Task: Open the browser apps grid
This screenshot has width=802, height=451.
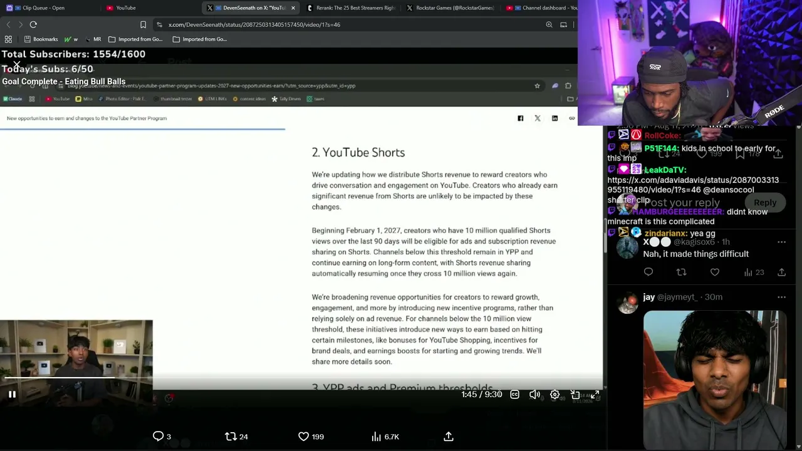Action: point(8,39)
